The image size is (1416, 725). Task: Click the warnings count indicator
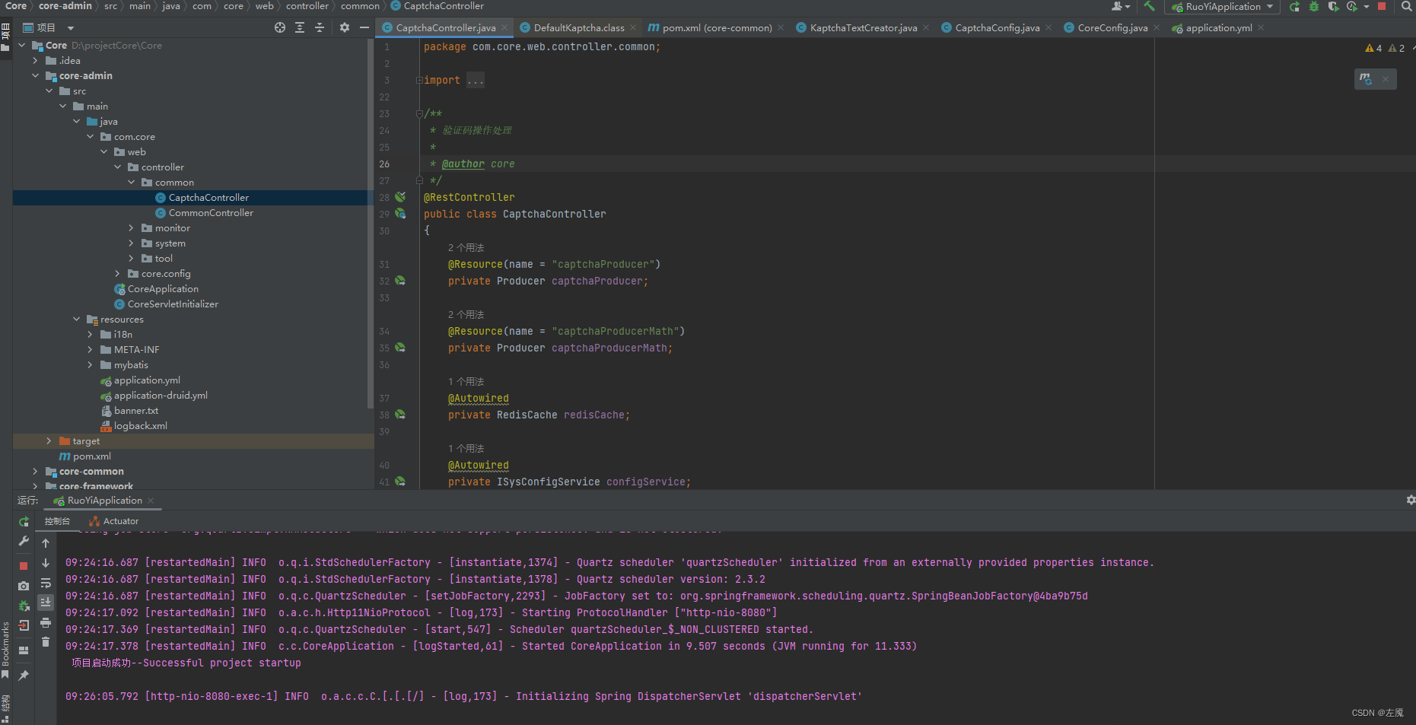(1385, 48)
